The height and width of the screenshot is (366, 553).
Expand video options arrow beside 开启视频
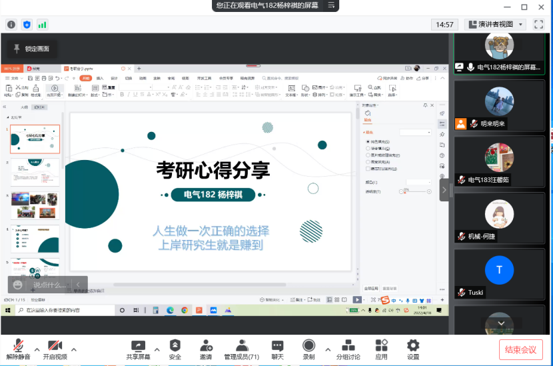click(x=73, y=349)
